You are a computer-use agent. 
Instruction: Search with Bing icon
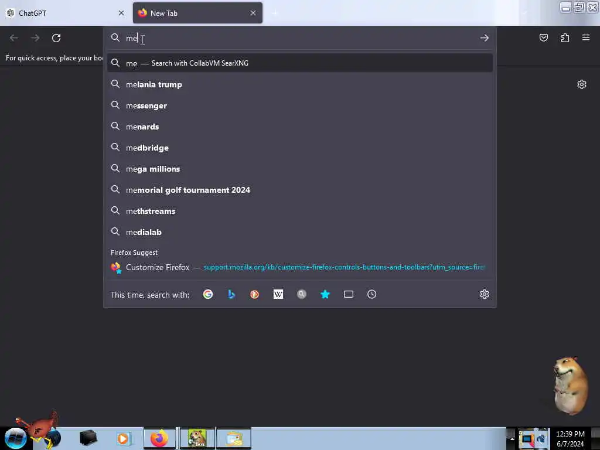point(231,294)
